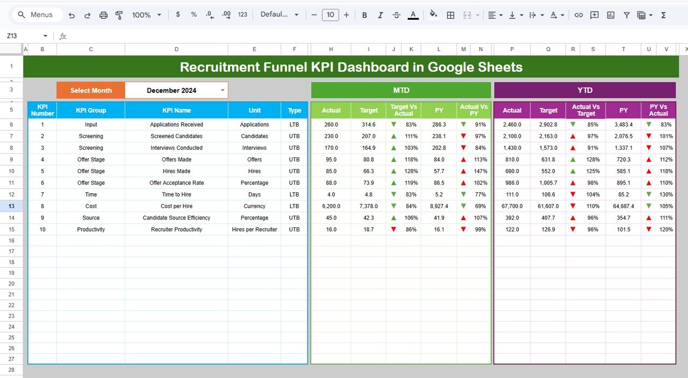Toggle strikethrough formatting
Image resolution: width=688 pixels, height=378 pixels.
click(x=396, y=14)
